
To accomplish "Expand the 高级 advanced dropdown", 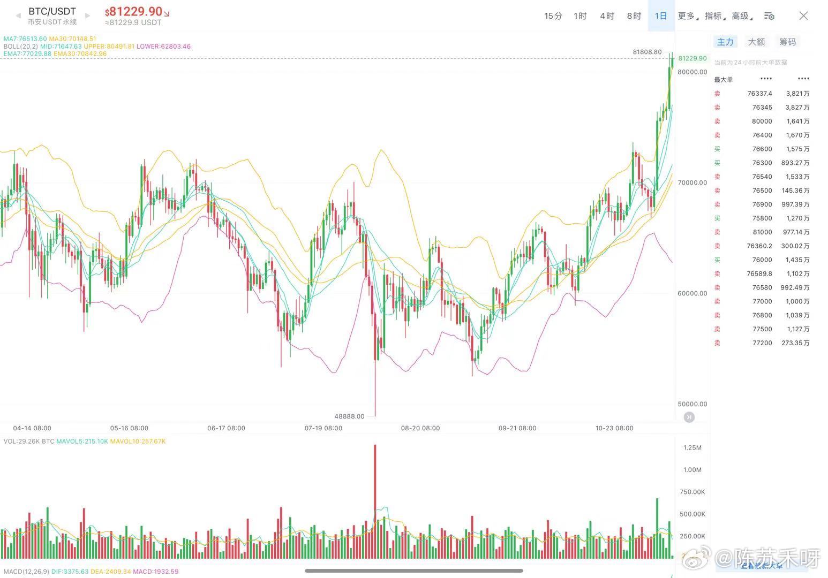I will [x=742, y=16].
